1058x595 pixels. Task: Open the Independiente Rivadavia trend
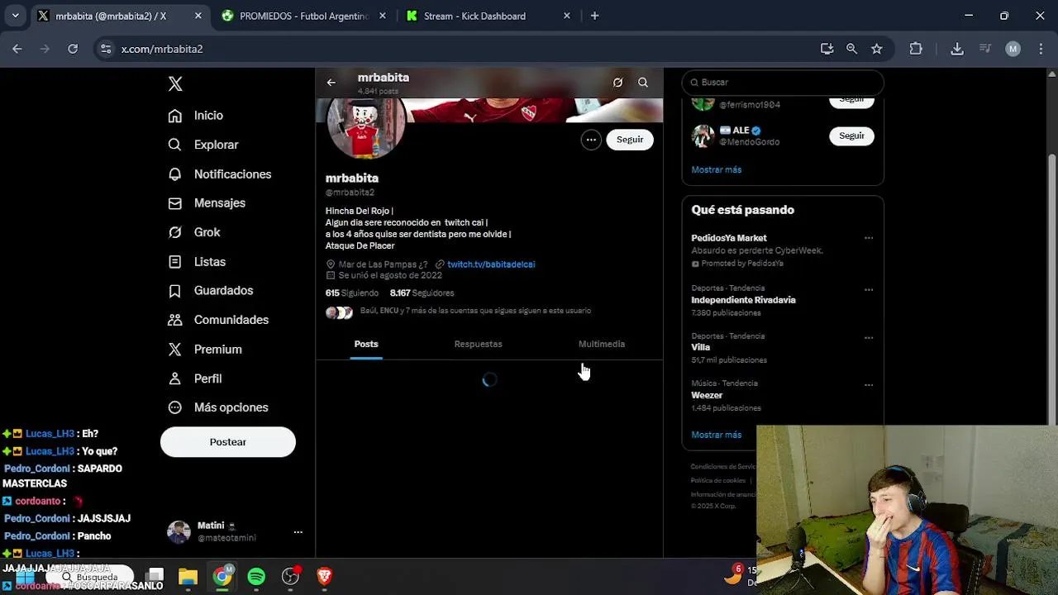(x=743, y=300)
